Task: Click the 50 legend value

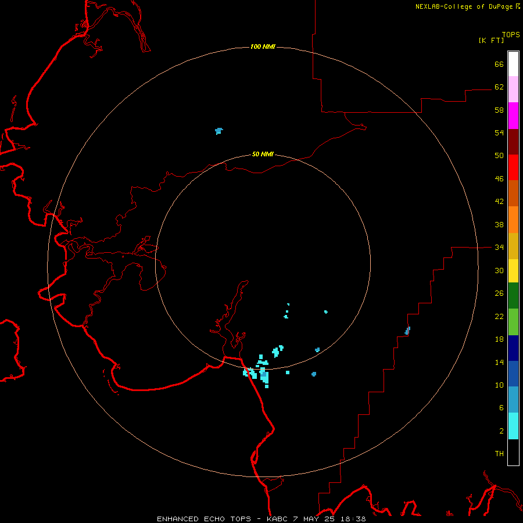Action: (x=499, y=156)
